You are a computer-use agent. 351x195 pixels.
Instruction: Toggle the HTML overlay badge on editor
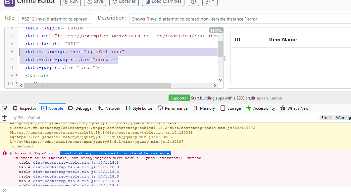point(216,30)
